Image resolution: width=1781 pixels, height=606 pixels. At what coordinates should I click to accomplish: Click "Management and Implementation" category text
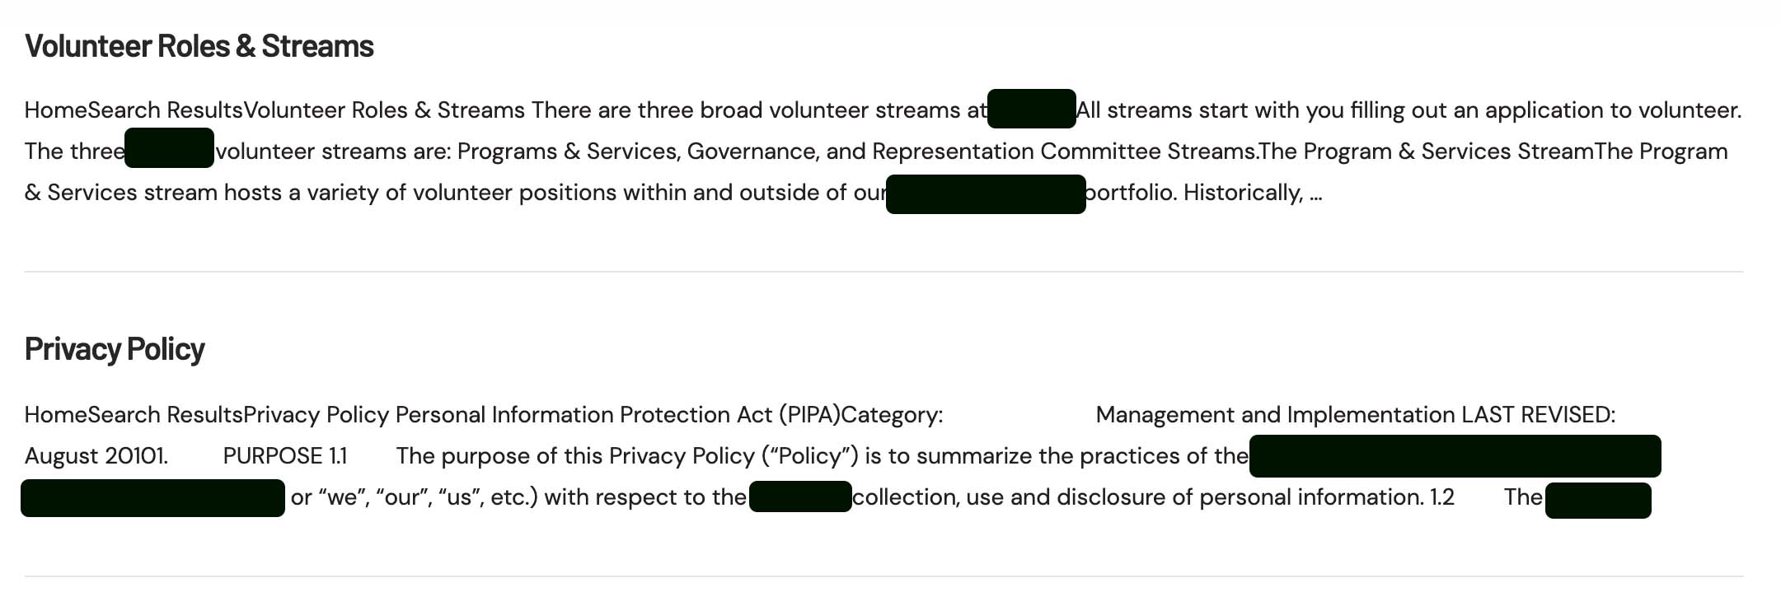1275,415
